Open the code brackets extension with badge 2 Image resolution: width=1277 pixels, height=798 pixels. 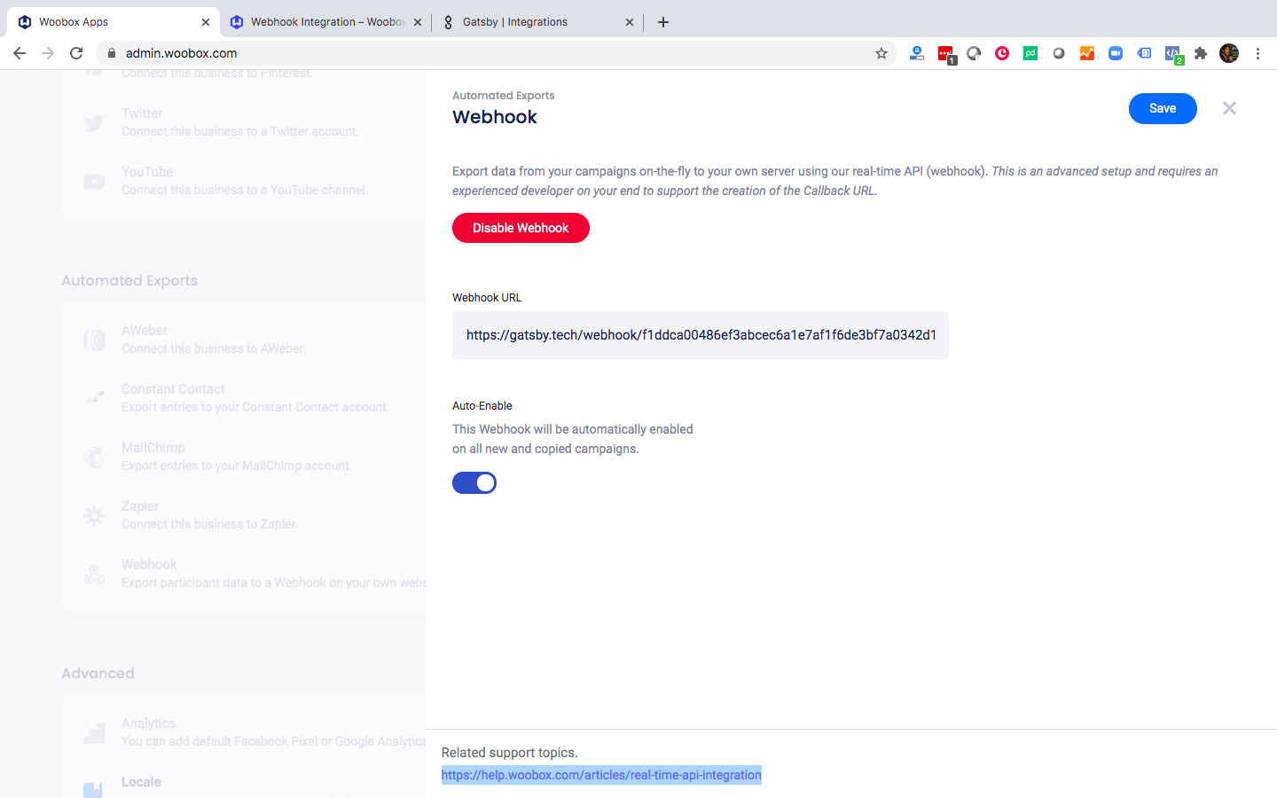click(1173, 54)
